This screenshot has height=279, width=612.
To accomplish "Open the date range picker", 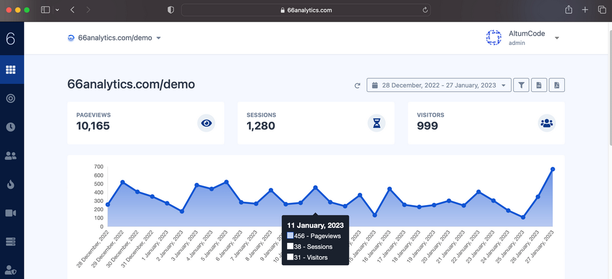I will pos(439,85).
